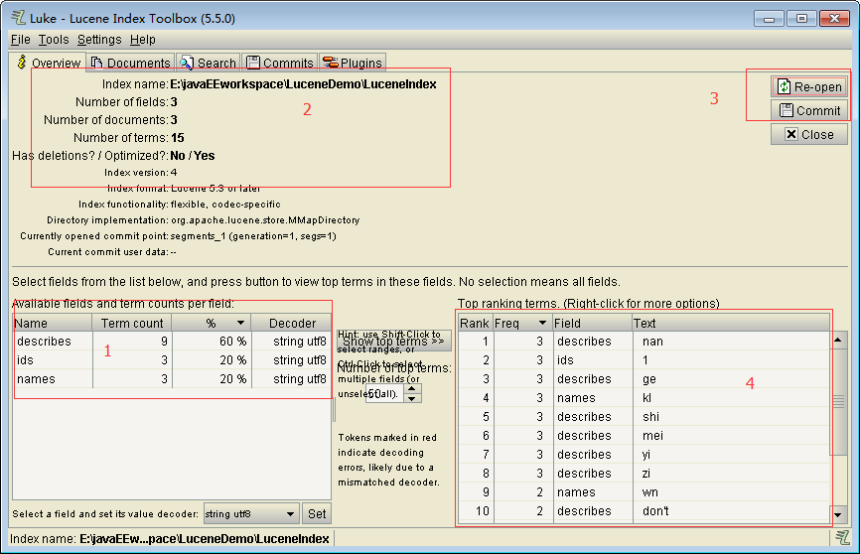Open the Settings menu
The width and height of the screenshot is (860, 554).
click(x=99, y=40)
